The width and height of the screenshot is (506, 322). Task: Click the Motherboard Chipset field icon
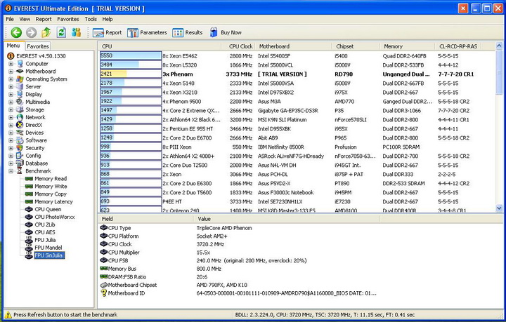103,285
